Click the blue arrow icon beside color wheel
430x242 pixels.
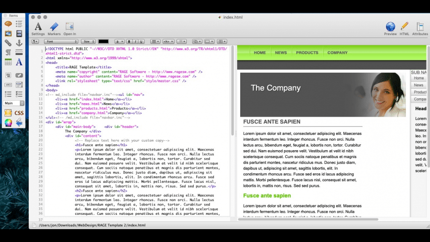pyautogui.click(x=19, y=122)
